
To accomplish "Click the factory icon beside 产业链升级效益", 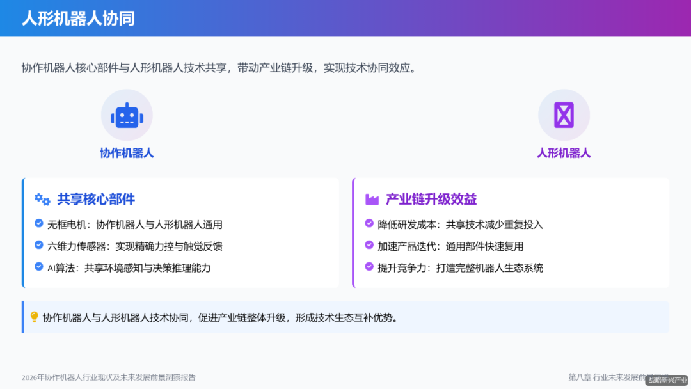I will coord(372,199).
